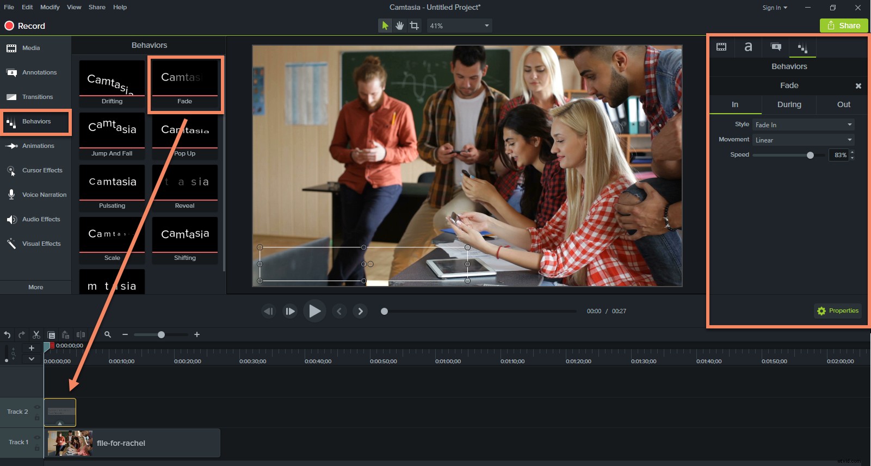Play the video preview

pos(314,311)
